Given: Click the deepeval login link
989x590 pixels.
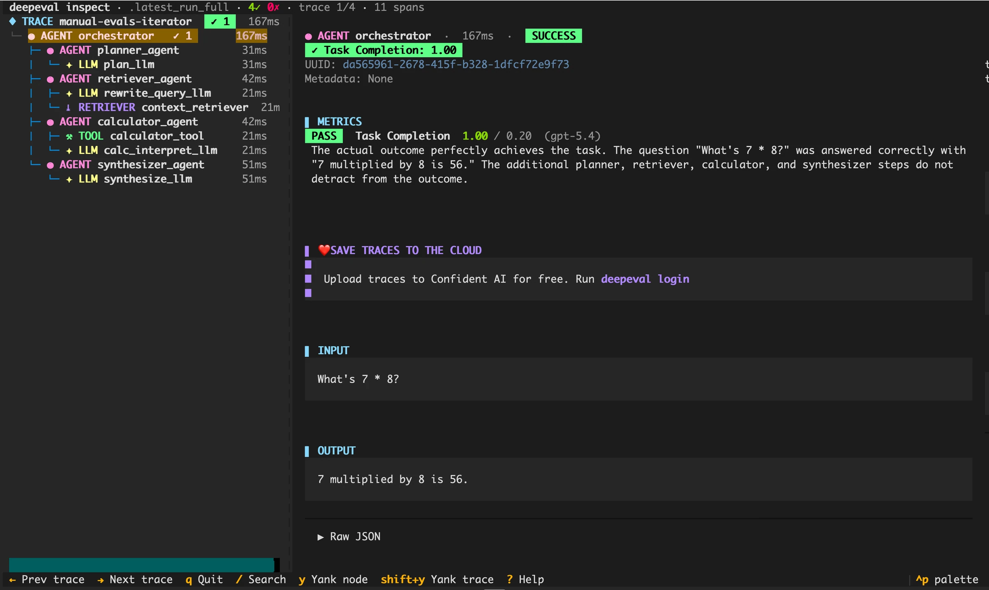Looking at the screenshot, I should (x=645, y=279).
